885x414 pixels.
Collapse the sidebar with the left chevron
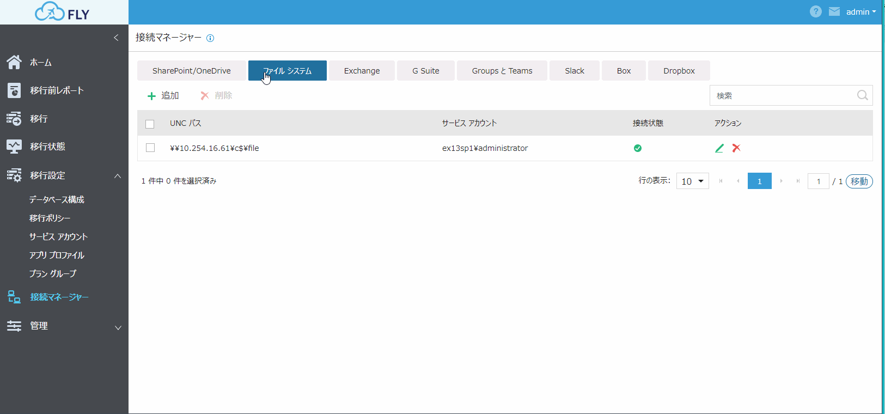click(116, 38)
